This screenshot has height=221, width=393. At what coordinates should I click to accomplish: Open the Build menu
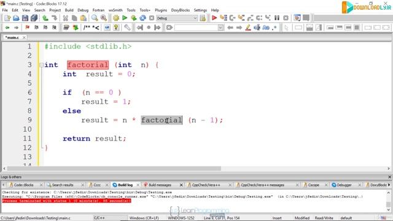[69, 10]
